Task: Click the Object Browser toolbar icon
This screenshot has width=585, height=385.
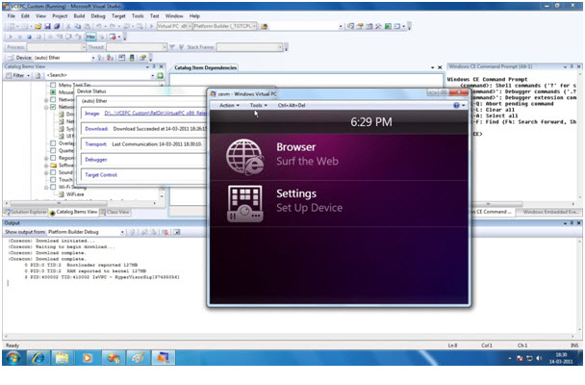Action: [x=369, y=27]
